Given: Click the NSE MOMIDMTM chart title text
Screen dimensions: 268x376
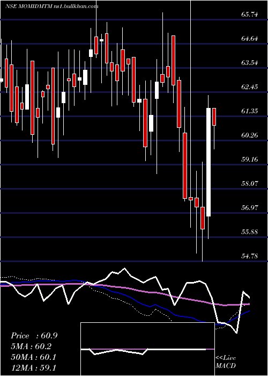Looking at the screenshot, I should pos(52,6).
